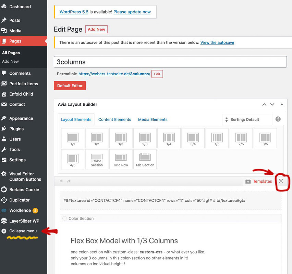Click the Dashboard gauge icon
The height and width of the screenshot is (274, 292).
click(4, 7)
